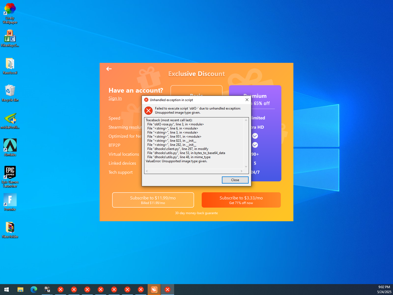
Task: Click the traceback vertical scrollbar up arrow
Action: 246,120
